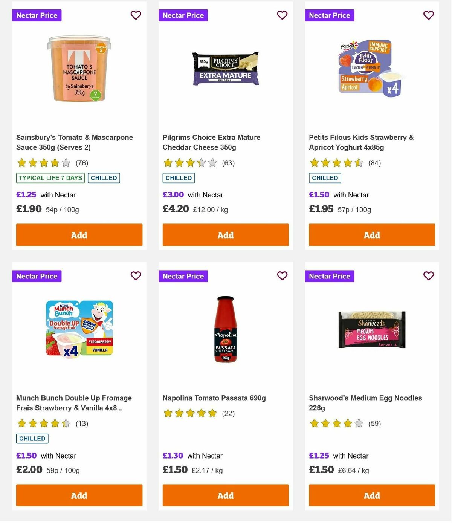Screen dimensions: 452x523
Task: Click the heart icon on Napolina Tomato Passata
Action: 282,276
